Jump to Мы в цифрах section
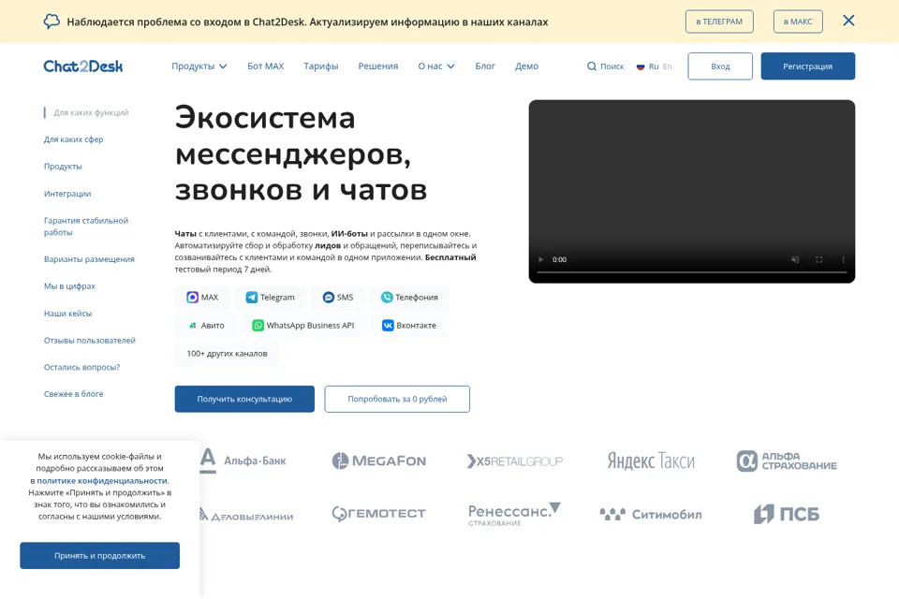899x599 pixels. point(69,286)
